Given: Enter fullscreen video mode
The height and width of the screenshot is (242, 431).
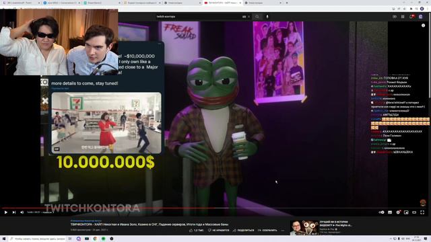Looking at the screenshot, I should [422, 212].
